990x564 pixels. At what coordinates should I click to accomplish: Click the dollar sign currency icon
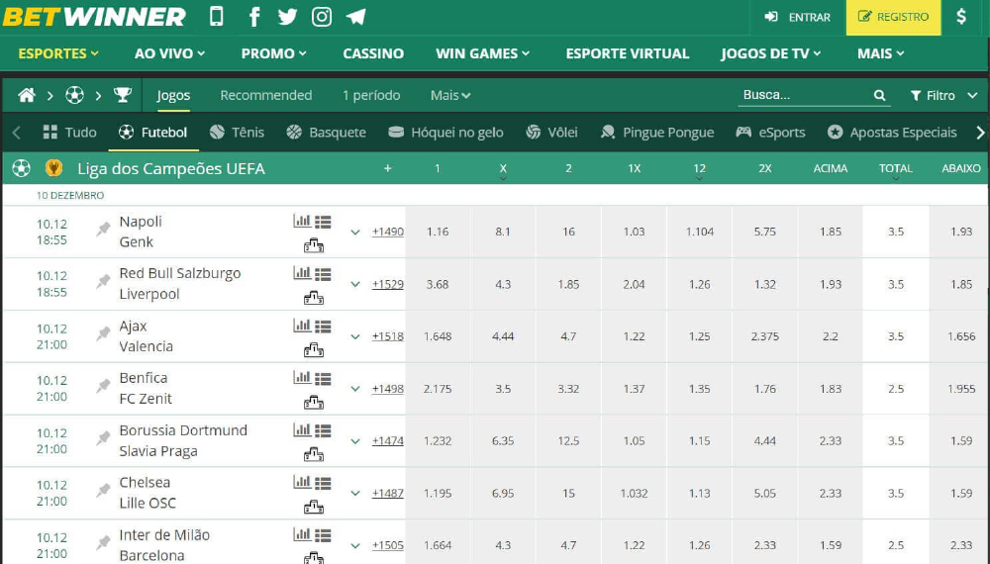(961, 17)
